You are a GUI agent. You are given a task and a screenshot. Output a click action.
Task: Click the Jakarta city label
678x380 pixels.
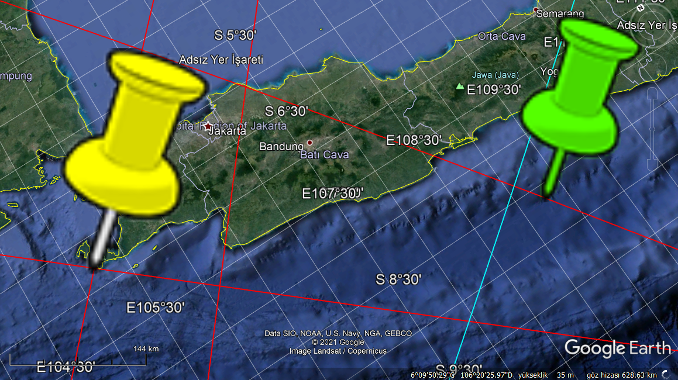(x=227, y=131)
